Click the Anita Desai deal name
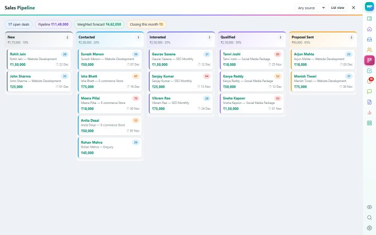The height and width of the screenshot is (235, 376). pos(90,121)
